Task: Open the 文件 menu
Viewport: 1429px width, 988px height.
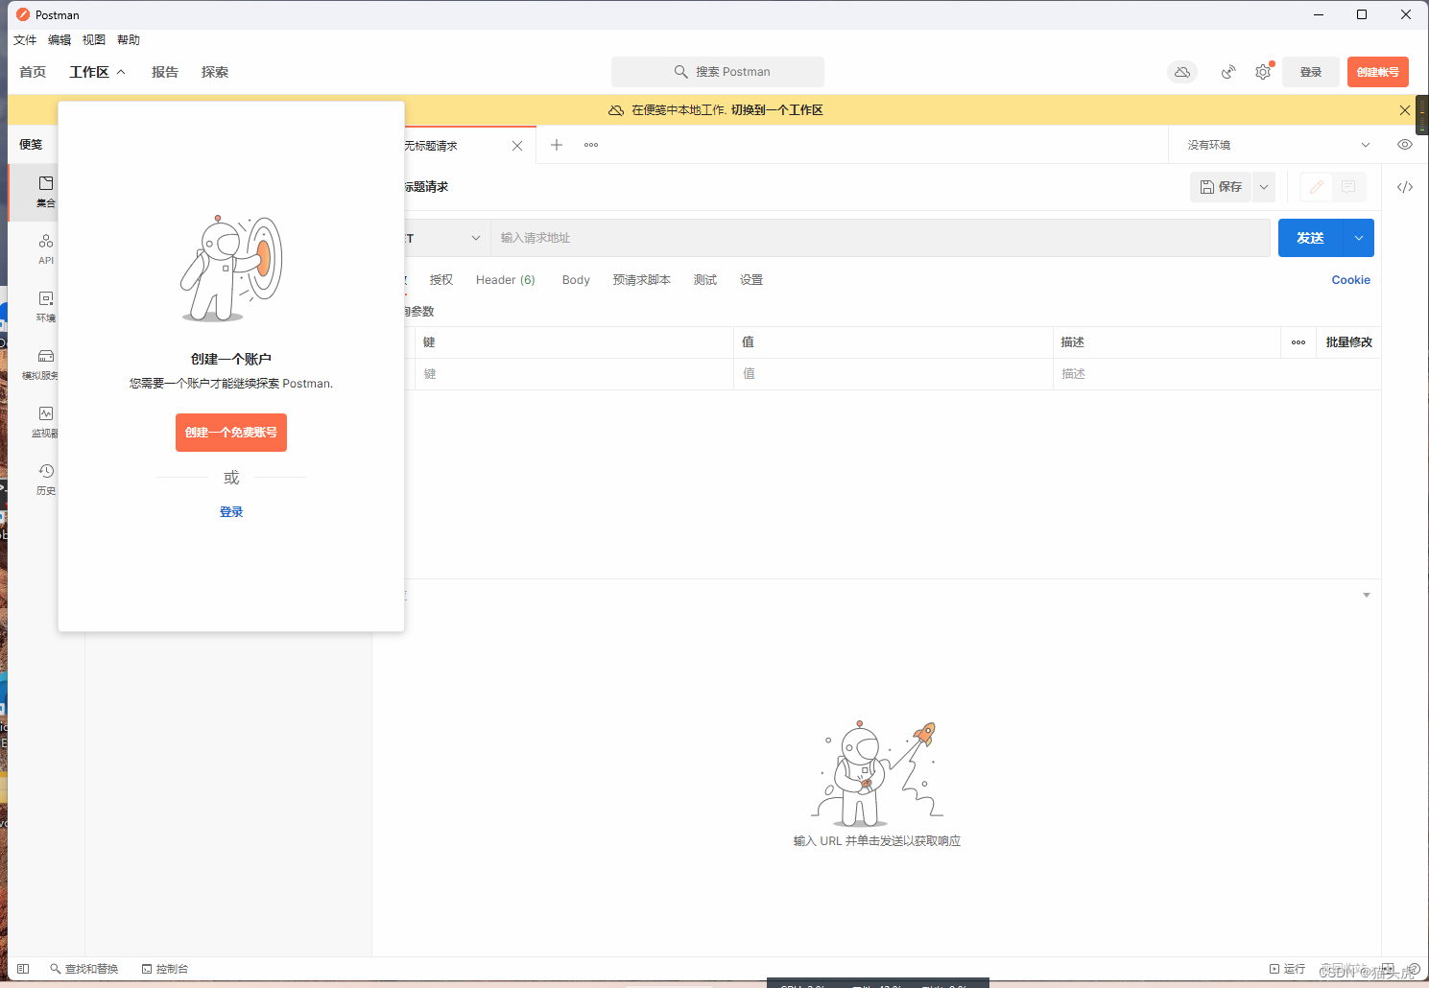Action: [x=25, y=40]
